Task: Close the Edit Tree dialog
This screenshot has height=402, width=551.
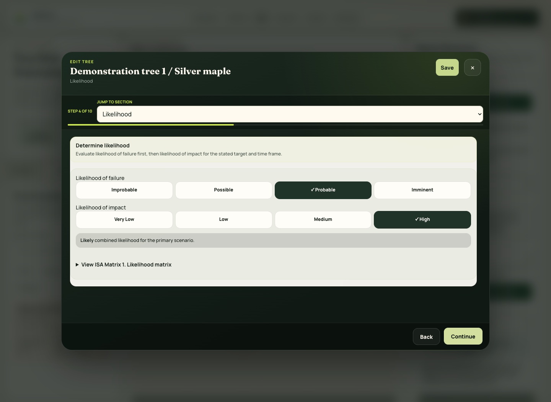Action: click(x=472, y=68)
